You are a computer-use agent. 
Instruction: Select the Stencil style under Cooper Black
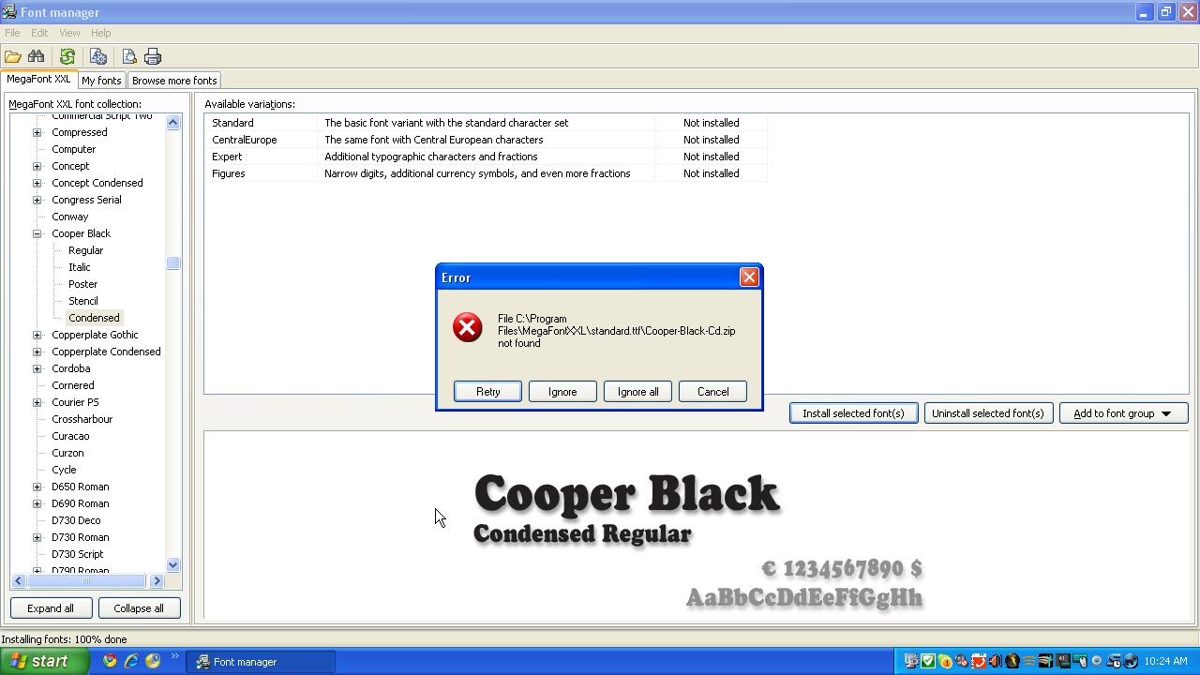pos(83,301)
